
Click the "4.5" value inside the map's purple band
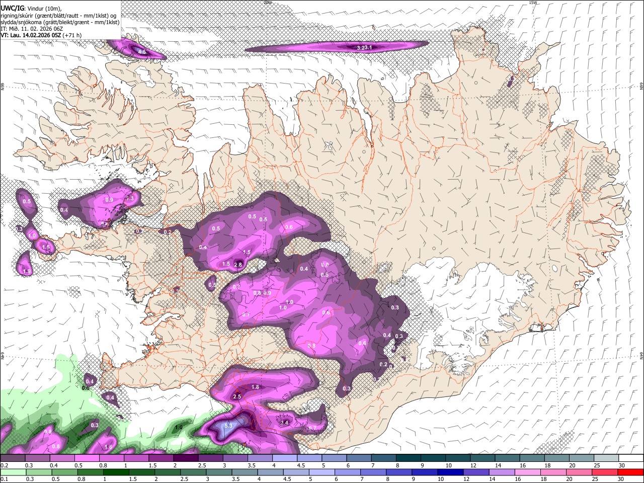[x=142, y=52]
